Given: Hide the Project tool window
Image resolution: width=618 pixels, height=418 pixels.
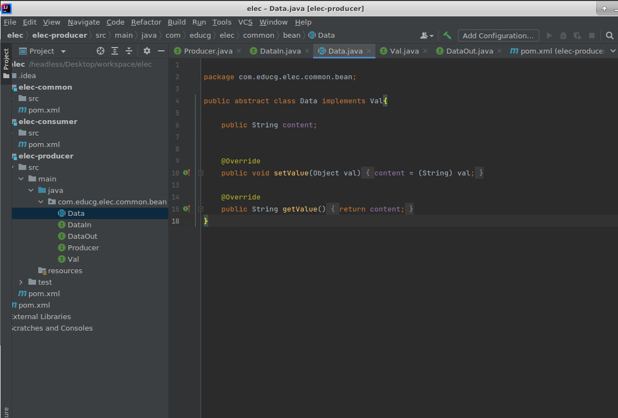Looking at the screenshot, I should pyautogui.click(x=161, y=51).
